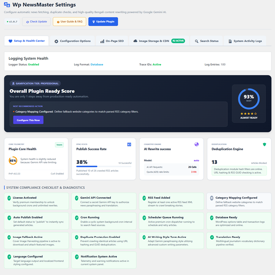Viewport: 275px width, 275px height.
Task: Click the heart icon on Setup & Health Center
Action: tap(10, 41)
